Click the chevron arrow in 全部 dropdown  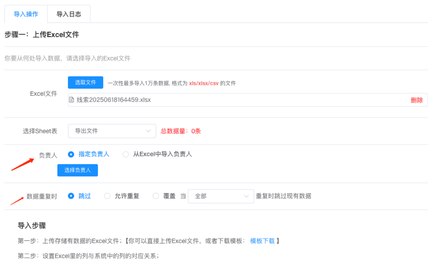click(247, 196)
